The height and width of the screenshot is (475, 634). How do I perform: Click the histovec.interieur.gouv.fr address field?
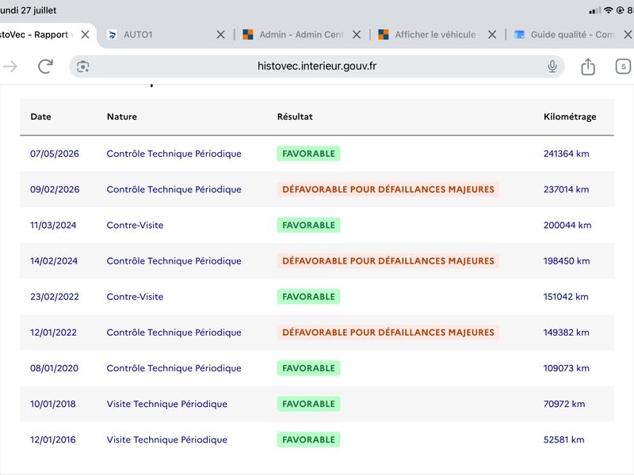pos(317,66)
